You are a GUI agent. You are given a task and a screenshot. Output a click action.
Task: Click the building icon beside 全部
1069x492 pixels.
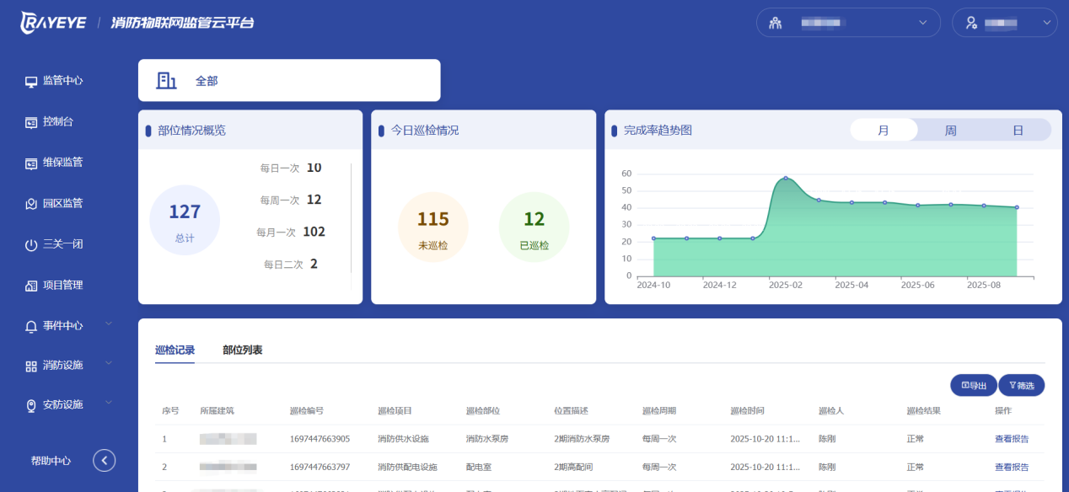166,81
